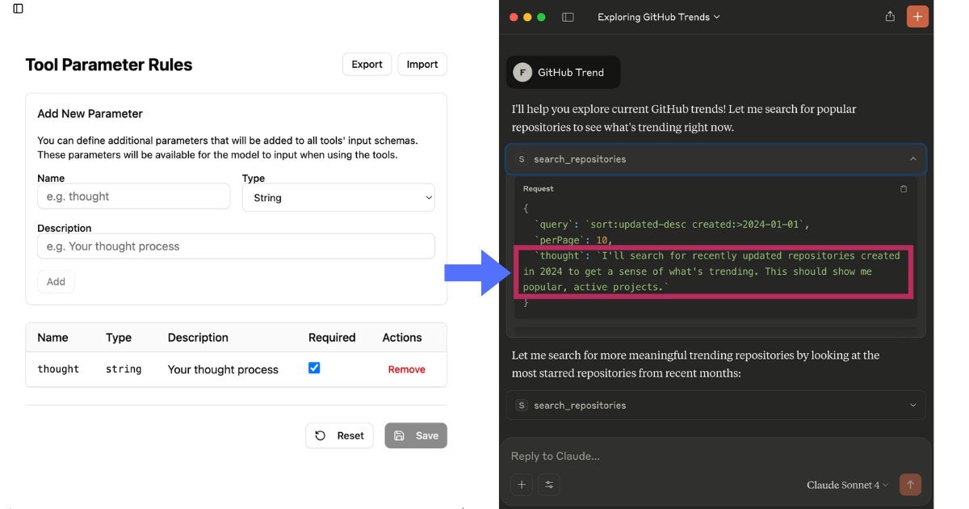The height and width of the screenshot is (509, 969).
Task: Click the macOS yellow minimize dot
Action: pyautogui.click(x=527, y=17)
